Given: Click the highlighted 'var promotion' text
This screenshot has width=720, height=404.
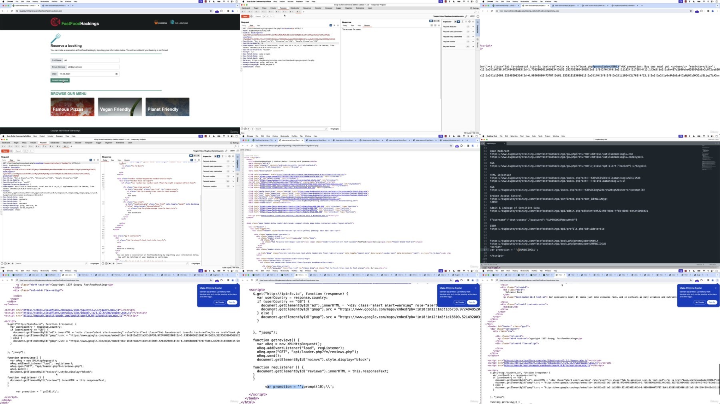Looking at the screenshot, I should click(x=285, y=387).
